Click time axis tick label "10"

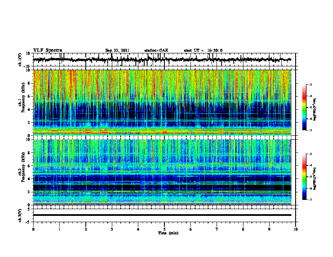296,229
